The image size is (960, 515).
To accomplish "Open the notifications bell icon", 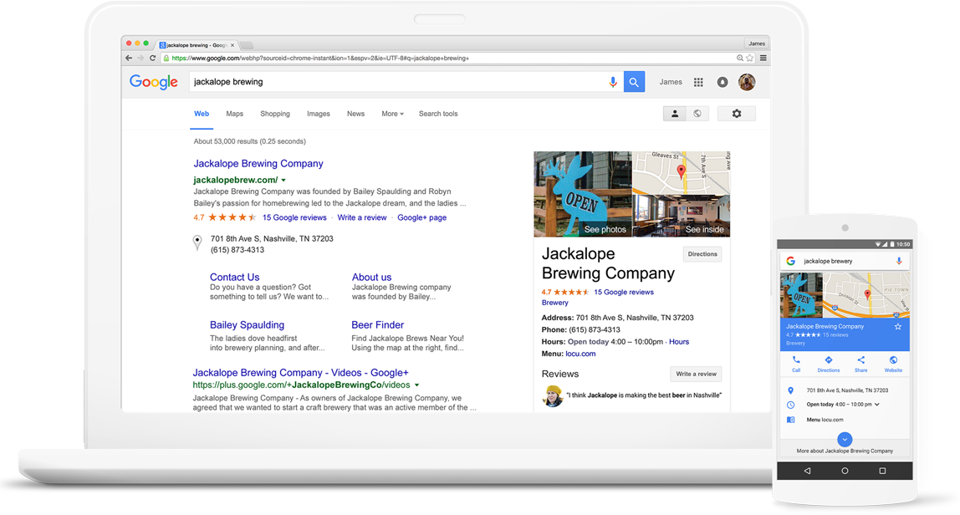I will [723, 82].
